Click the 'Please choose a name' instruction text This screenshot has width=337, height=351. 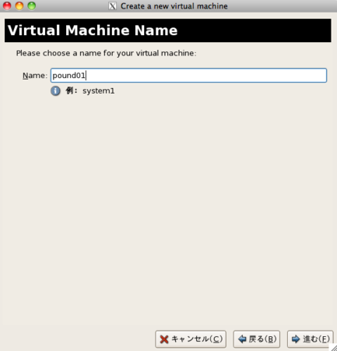(x=107, y=53)
